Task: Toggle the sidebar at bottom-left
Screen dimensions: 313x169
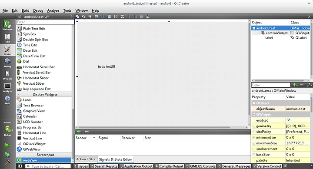Action: (20, 166)
